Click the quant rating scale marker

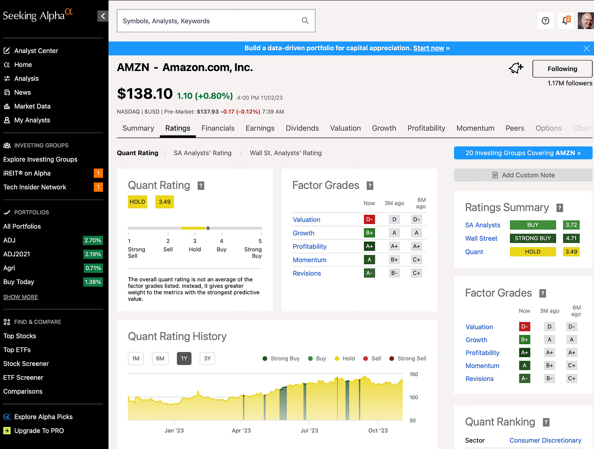point(208,228)
